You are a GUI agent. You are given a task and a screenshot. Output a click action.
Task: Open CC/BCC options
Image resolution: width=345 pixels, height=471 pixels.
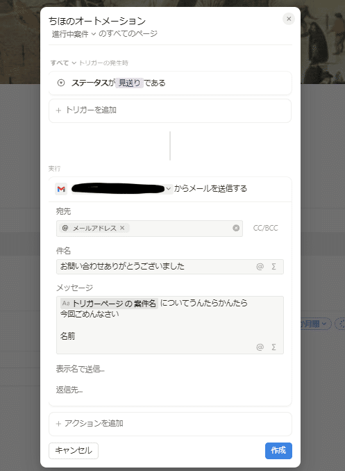[265, 228]
